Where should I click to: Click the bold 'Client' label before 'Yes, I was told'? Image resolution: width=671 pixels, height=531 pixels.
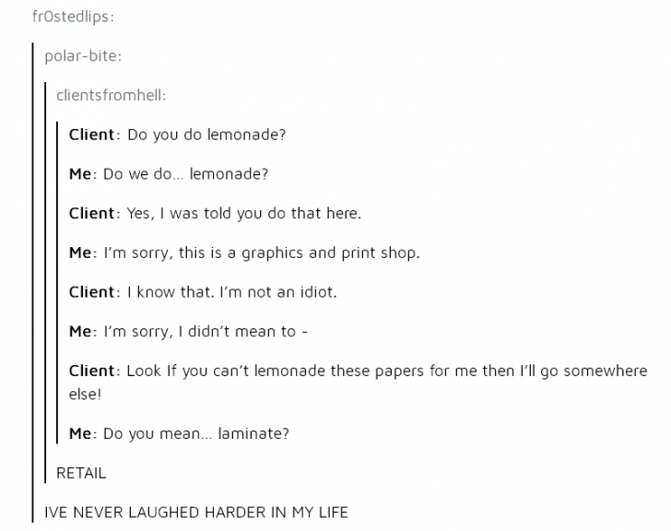[92, 214]
